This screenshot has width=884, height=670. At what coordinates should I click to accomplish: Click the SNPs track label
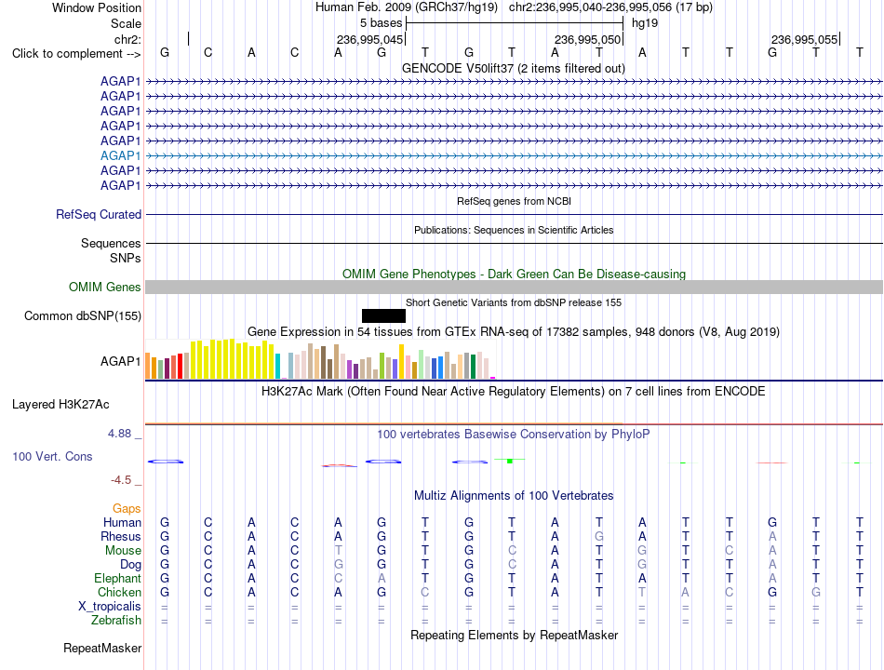126,258
